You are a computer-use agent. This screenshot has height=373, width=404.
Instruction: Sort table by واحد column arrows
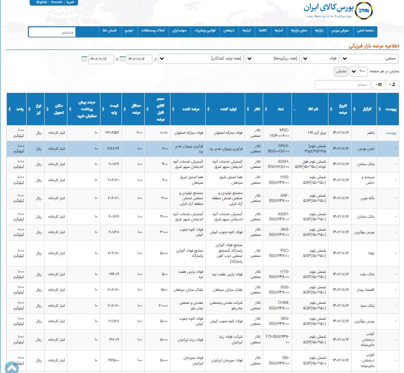tap(9, 109)
